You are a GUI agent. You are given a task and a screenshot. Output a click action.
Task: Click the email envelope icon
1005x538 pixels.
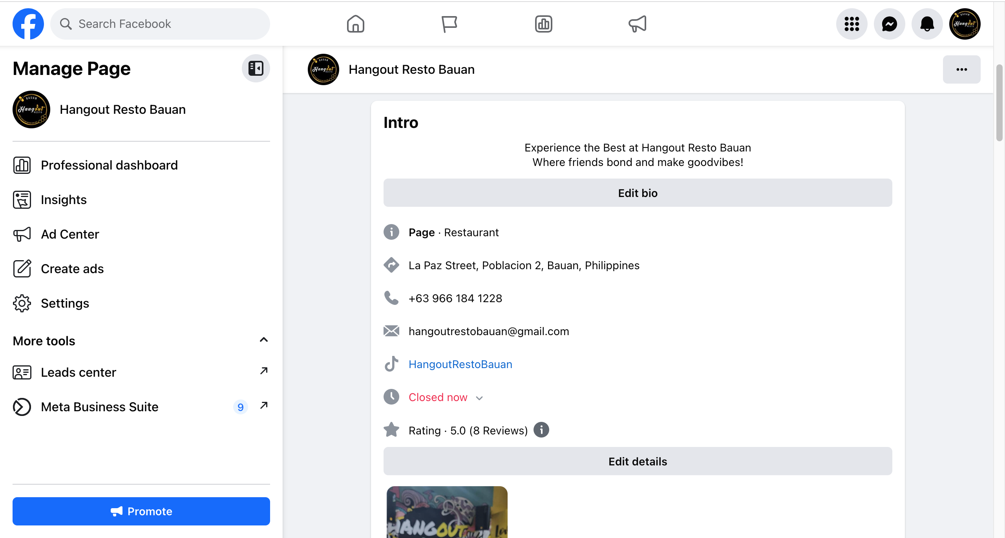click(x=391, y=331)
